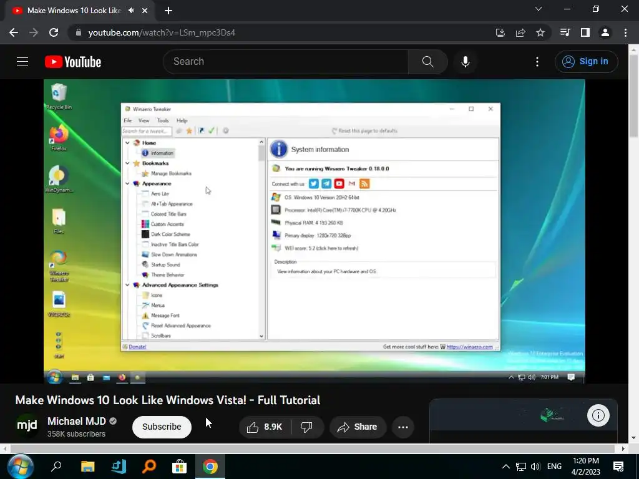Focus the YouTube Search field
This screenshot has width=639, height=479.
[286, 62]
